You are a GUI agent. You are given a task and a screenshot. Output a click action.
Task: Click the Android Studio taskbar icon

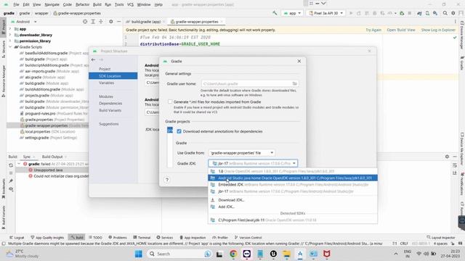[300, 254]
